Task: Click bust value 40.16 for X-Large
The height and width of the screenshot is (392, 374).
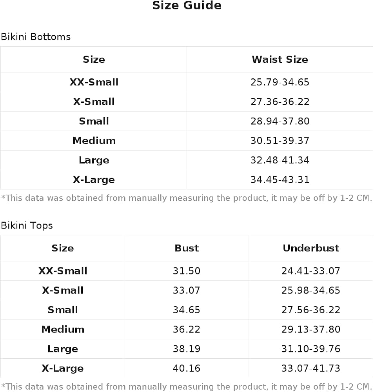Action: 187,368
